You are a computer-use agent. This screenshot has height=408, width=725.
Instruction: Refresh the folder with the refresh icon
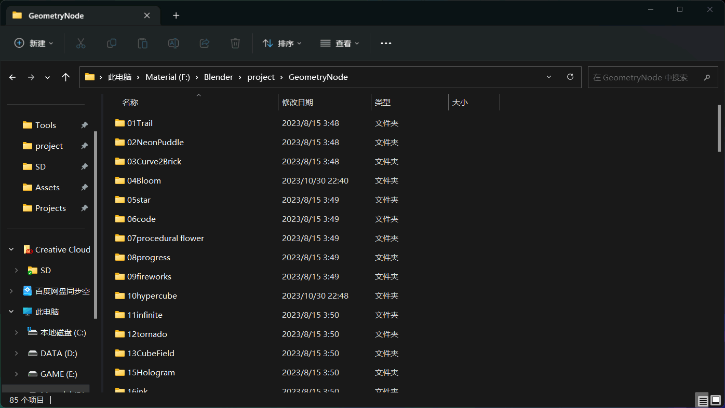[570, 77]
